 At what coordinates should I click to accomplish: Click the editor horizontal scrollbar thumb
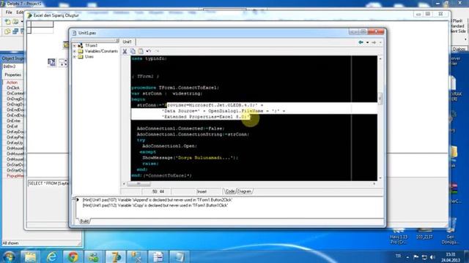click(139, 184)
